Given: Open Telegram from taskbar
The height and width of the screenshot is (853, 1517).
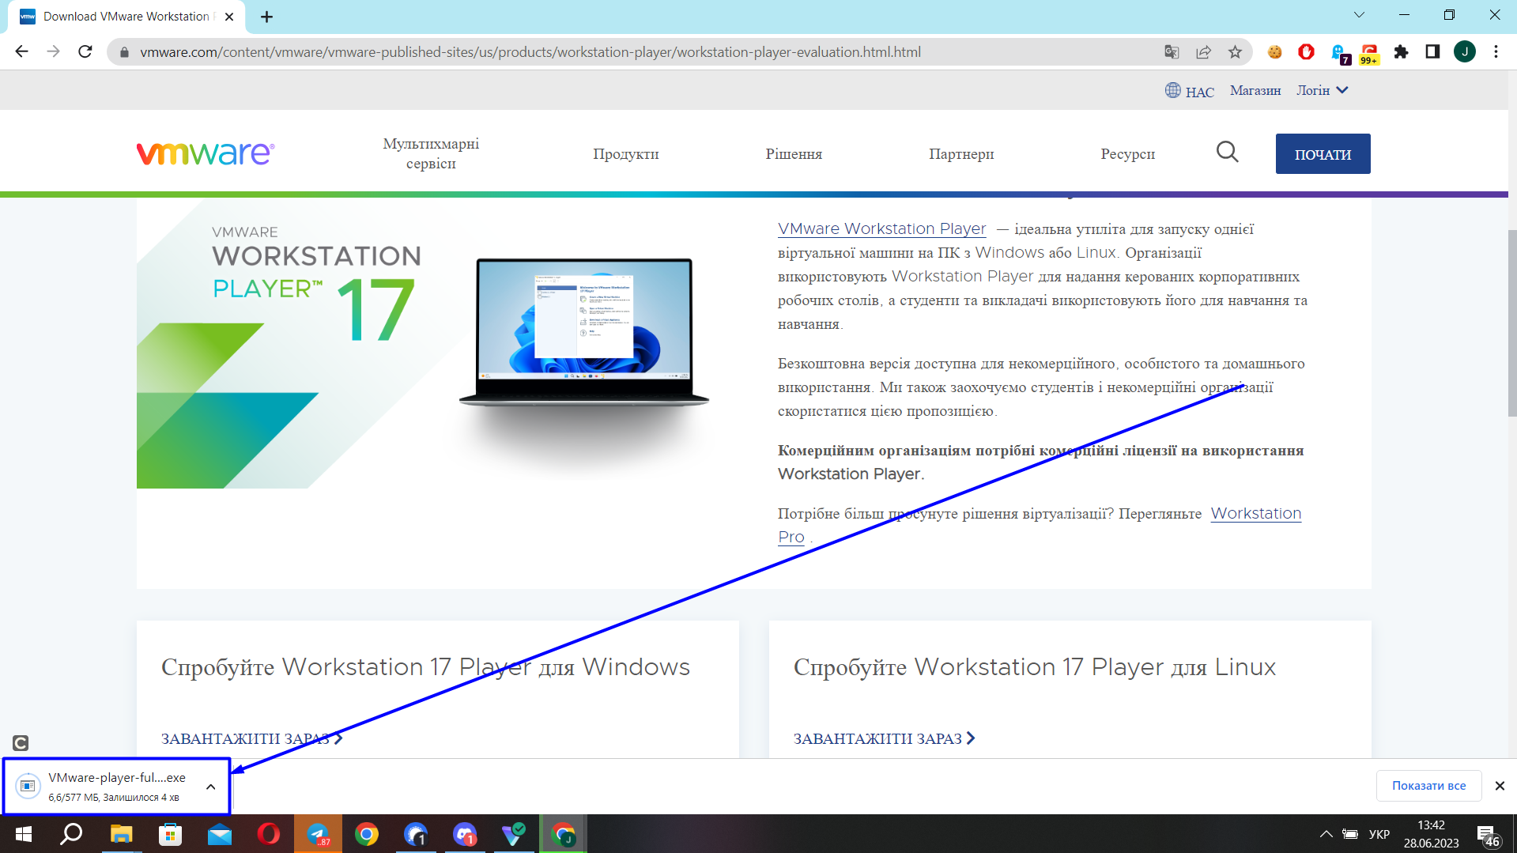Looking at the screenshot, I should [318, 834].
